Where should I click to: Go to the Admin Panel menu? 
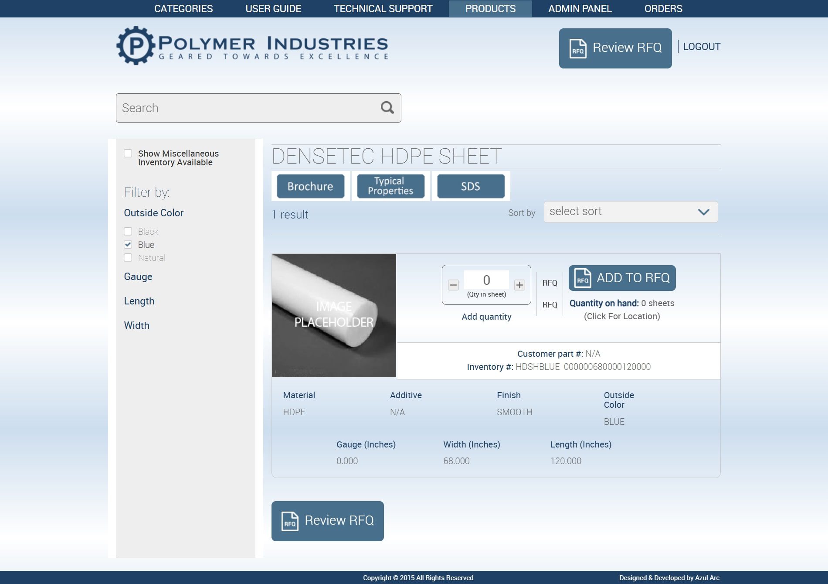tap(580, 9)
